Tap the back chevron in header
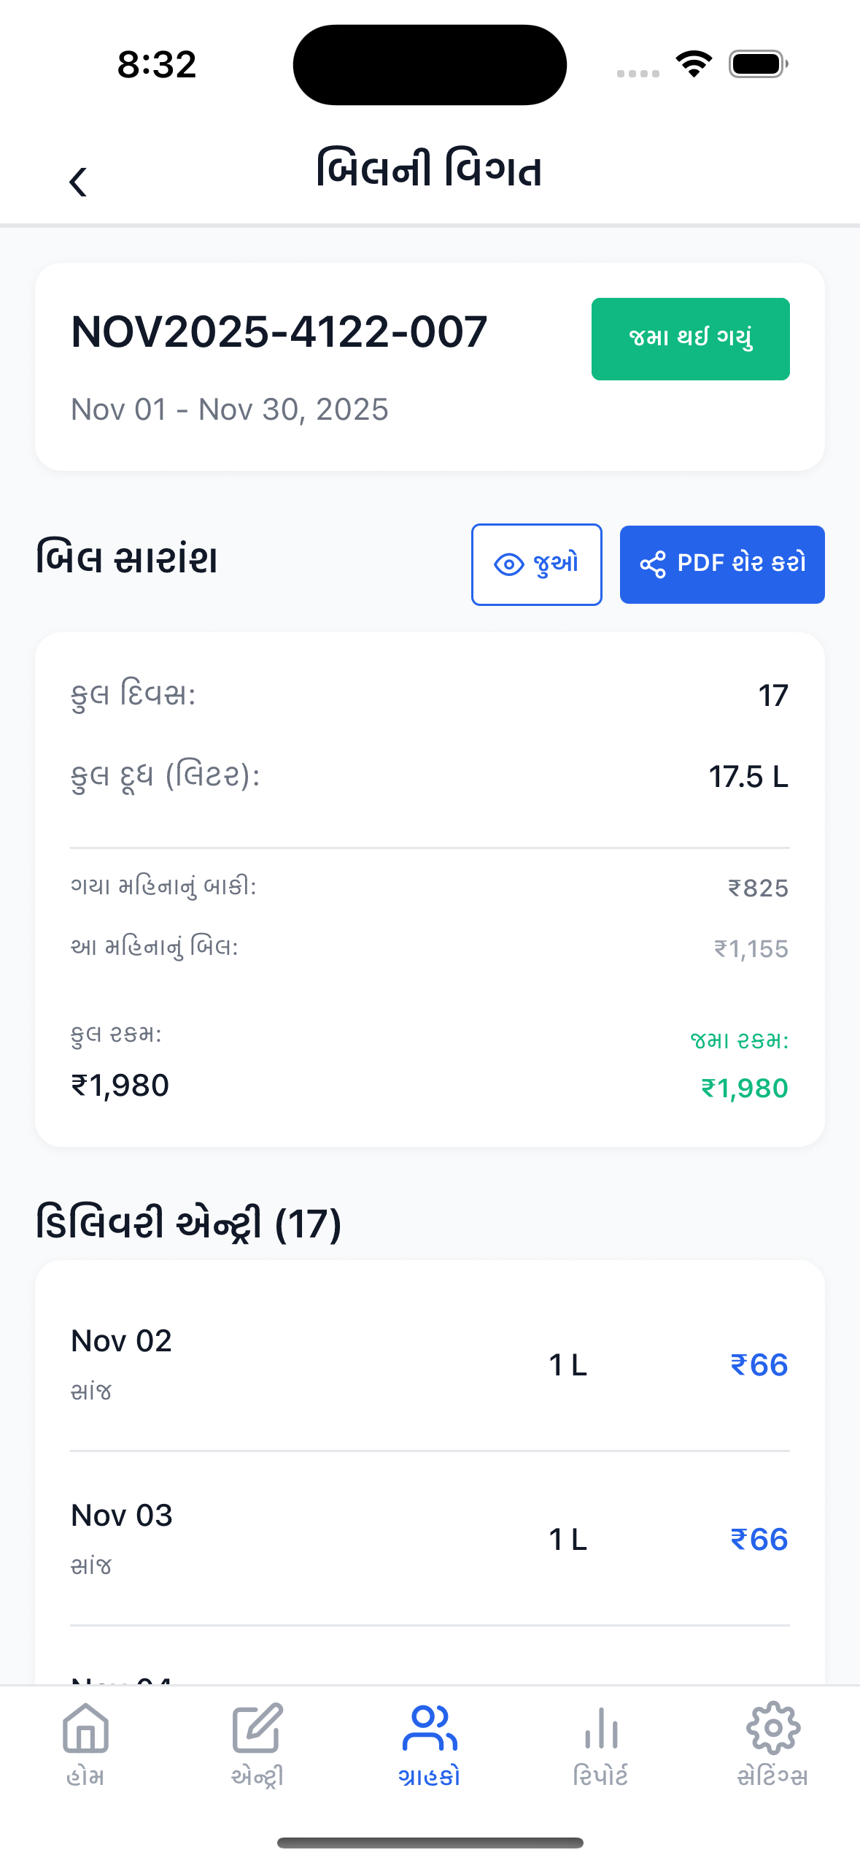860x1866 pixels. pos(78,181)
